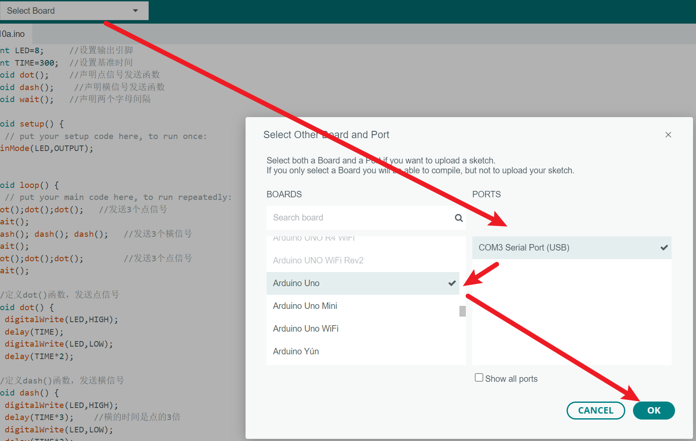Click the CANCEL button
Image resolution: width=696 pixels, height=441 pixels.
coord(596,411)
